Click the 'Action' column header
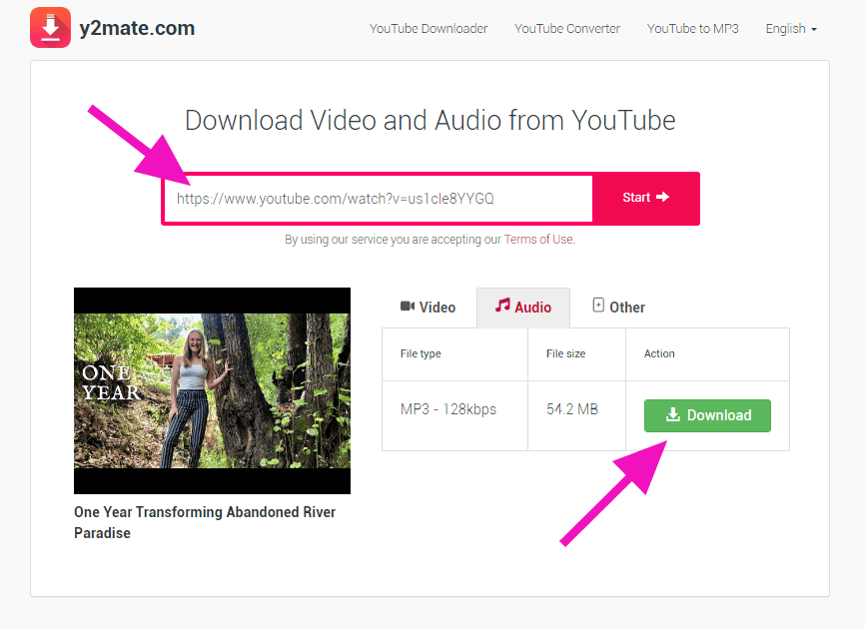 coord(707,353)
